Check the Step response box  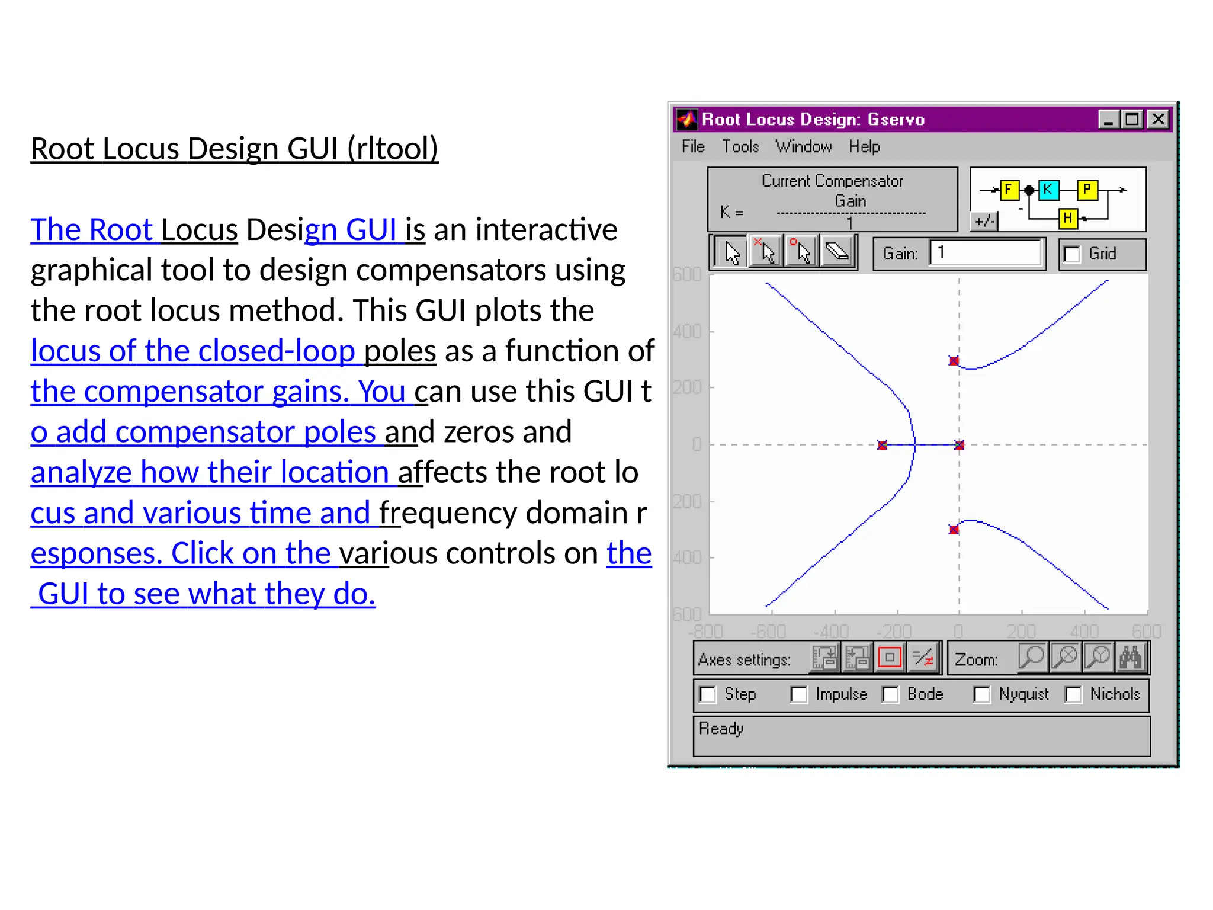[x=708, y=694]
